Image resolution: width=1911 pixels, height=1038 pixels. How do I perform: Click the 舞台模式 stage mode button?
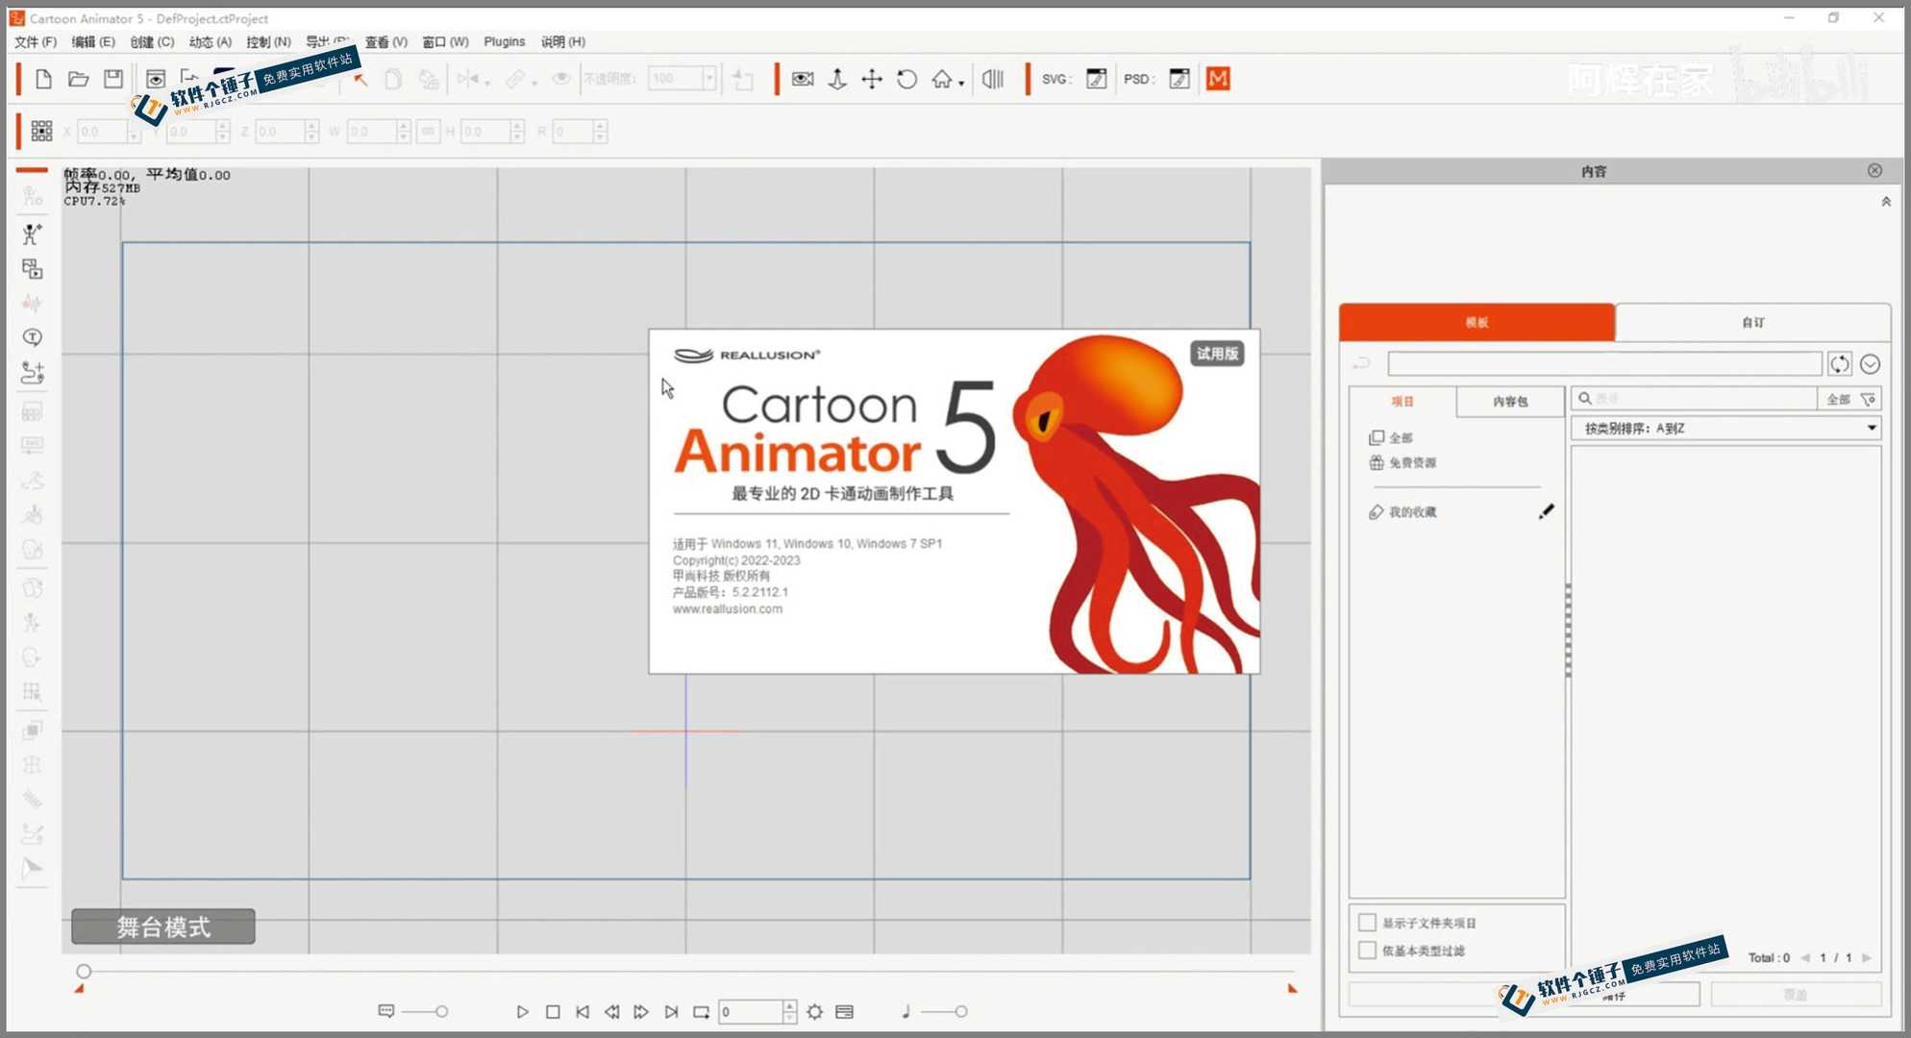tap(163, 927)
